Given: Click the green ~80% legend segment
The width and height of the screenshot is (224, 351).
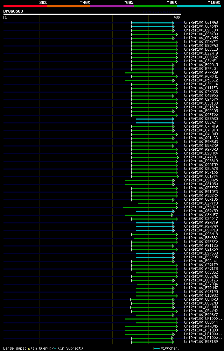Looking at the screenshot, I should click(155, 6).
